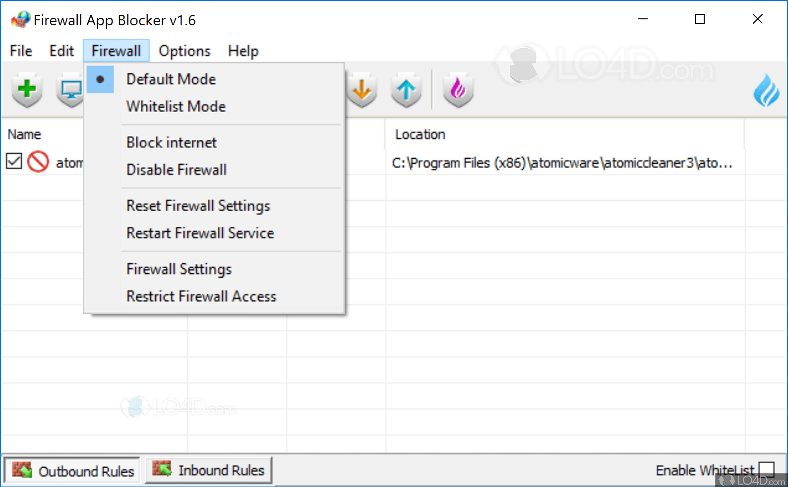Select Reset Firewall Settings
The width and height of the screenshot is (788, 487).
click(198, 206)
